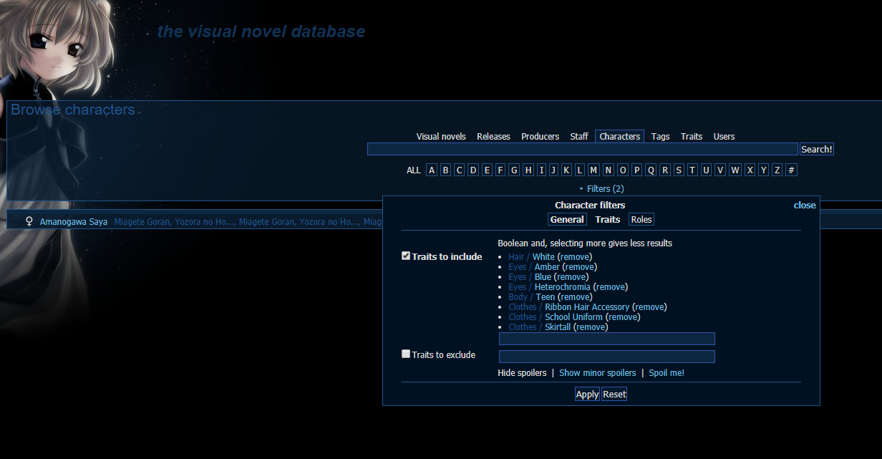Select letter A in alphabet filter

[x=432, y=170]
